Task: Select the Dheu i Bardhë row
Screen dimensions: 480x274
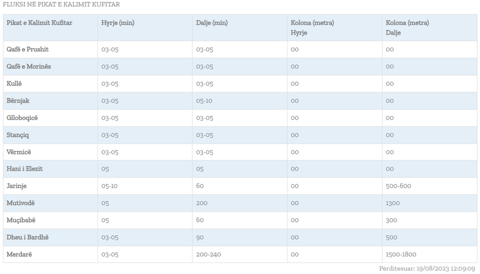Action: 27,237
